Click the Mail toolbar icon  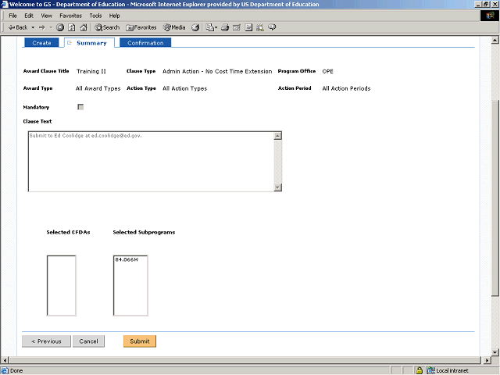tap(209, 27)
